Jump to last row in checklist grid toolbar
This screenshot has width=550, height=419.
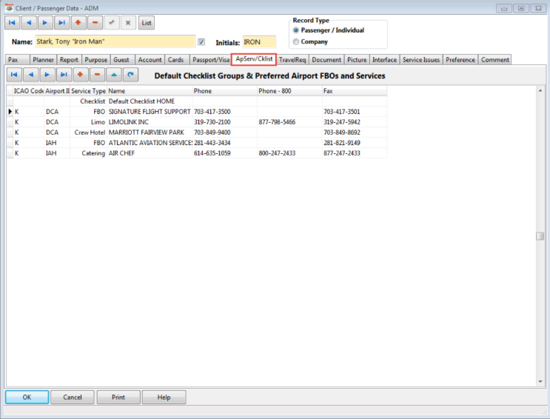pos(64,75)
